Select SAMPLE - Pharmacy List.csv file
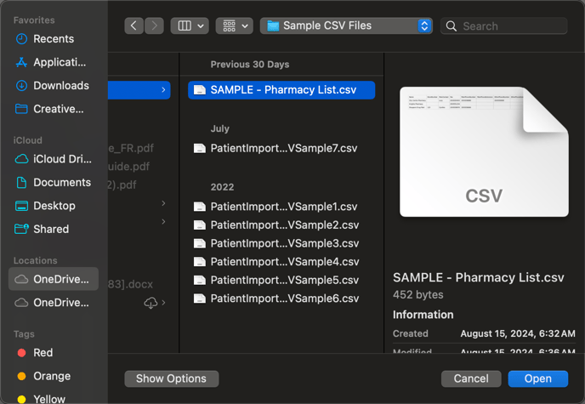The width and height of the screenshot is (585, 404). pyautogui.click(x=281, y=90)
